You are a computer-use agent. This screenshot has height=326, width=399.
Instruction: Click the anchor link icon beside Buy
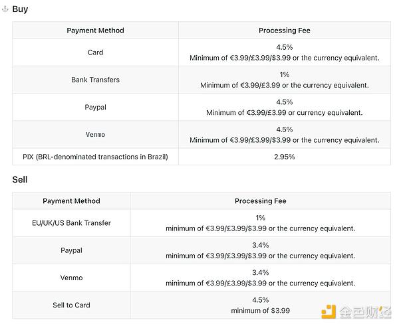pyautogui.click(x=5, y=9)
